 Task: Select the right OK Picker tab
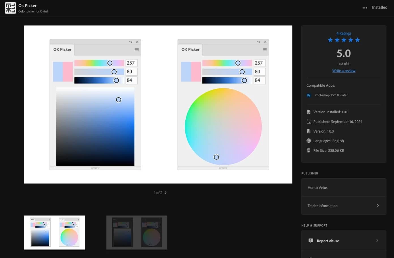point(190,50)
